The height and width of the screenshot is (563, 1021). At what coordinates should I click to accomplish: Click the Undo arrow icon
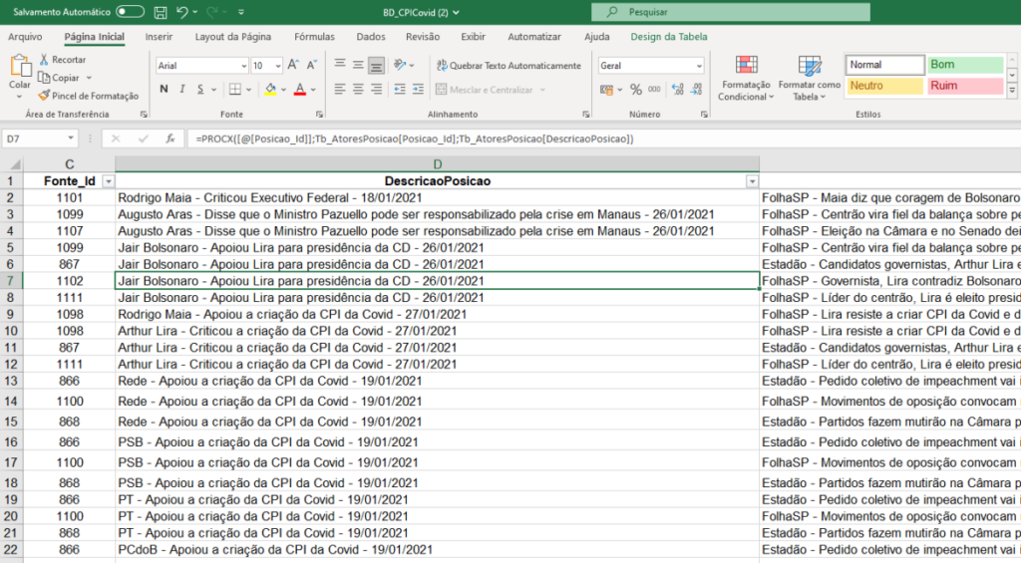click(x=181, y=12)
